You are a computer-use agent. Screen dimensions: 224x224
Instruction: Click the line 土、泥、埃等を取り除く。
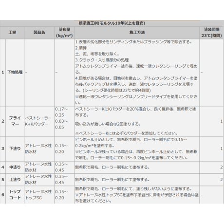[97, 54]
